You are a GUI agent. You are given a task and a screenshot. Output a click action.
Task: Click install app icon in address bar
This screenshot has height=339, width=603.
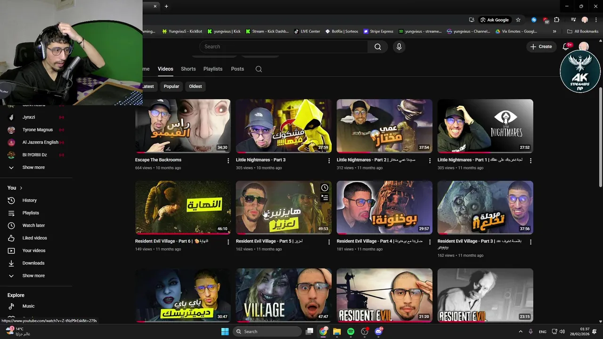click(472, 20)
